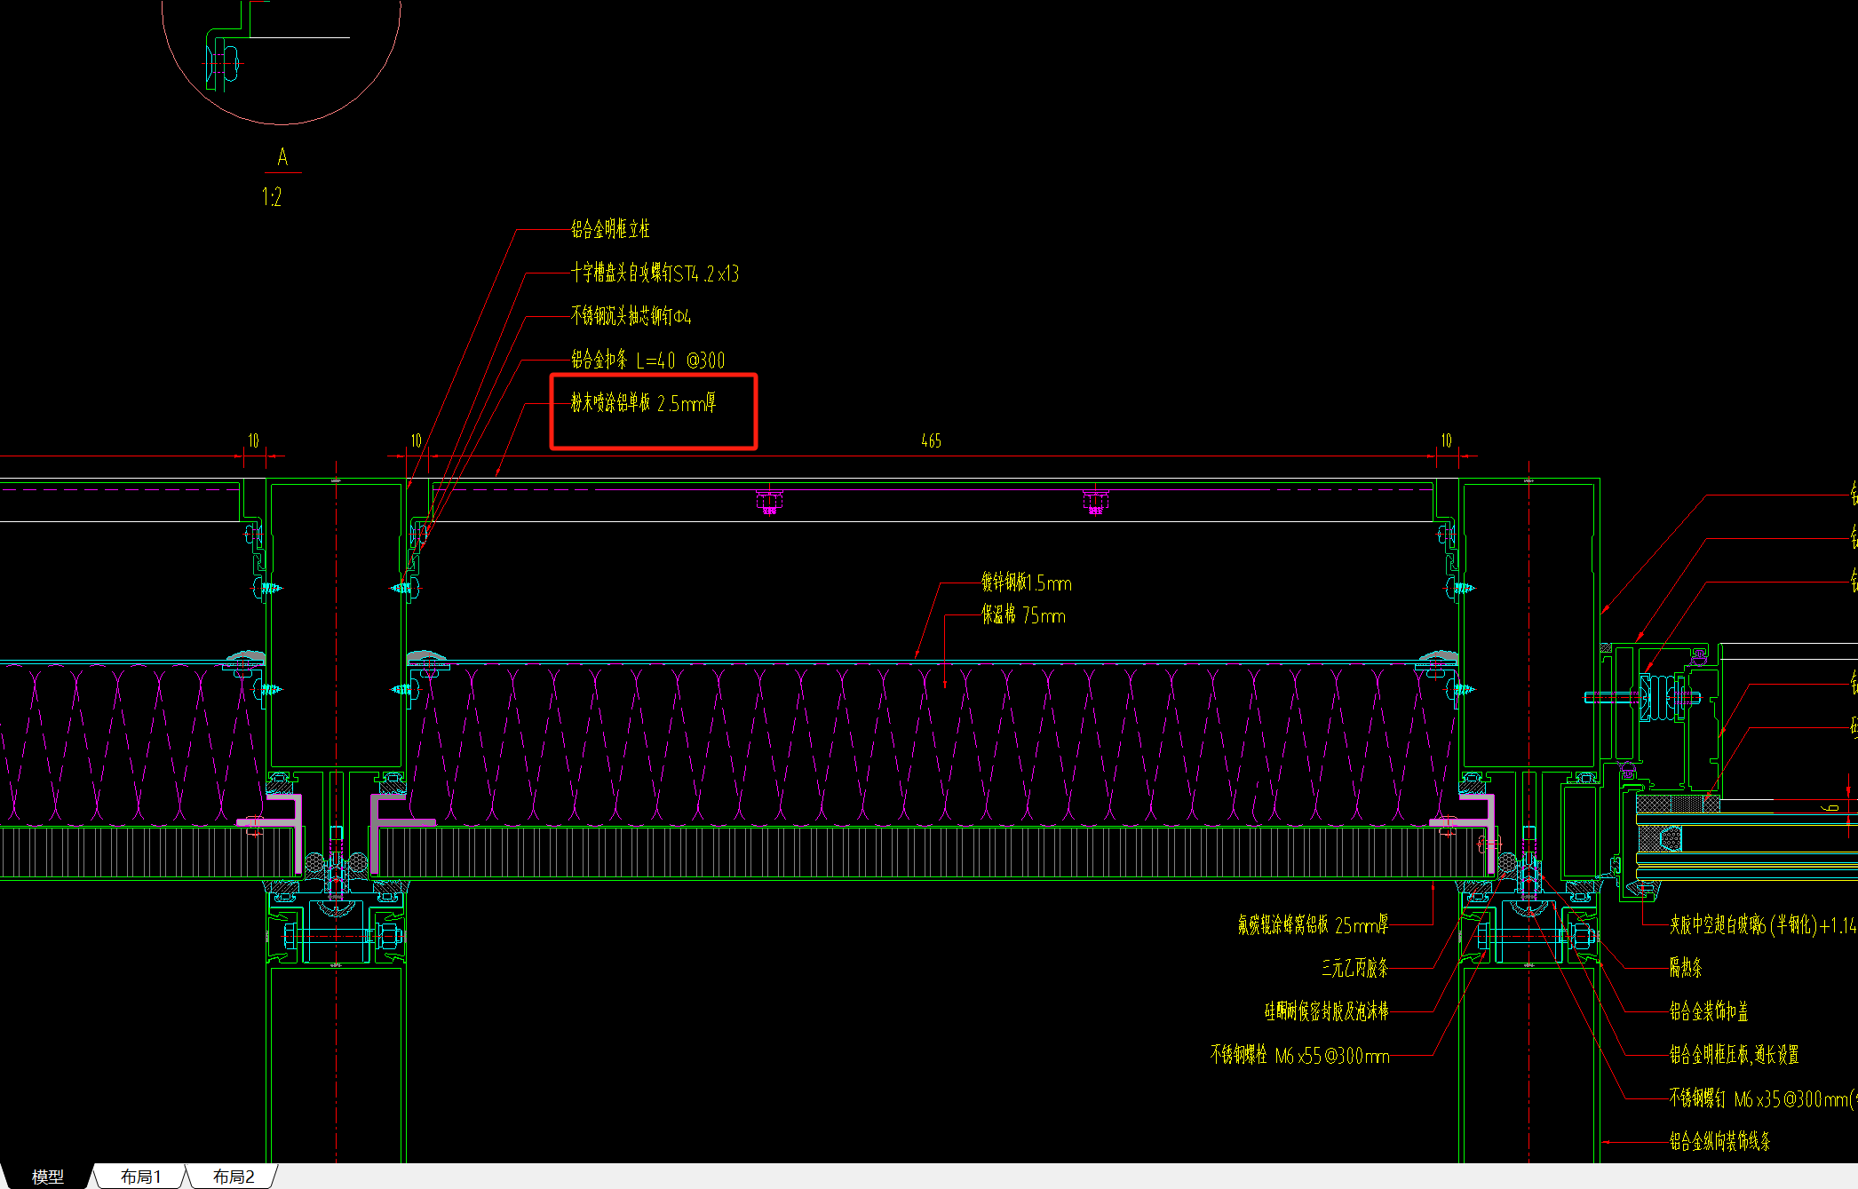Select the detail label A text
Screen dimensions: 1858x1189
[282, 157]
